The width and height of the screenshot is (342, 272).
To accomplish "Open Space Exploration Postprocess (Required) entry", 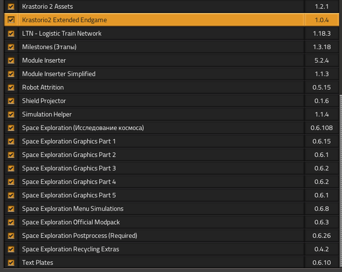I will pyautogui.click(x=80, y=236).
